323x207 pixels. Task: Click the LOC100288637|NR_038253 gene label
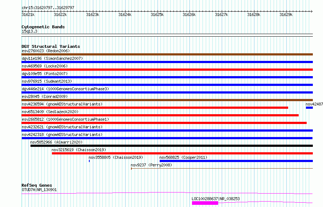coord(216,199)
